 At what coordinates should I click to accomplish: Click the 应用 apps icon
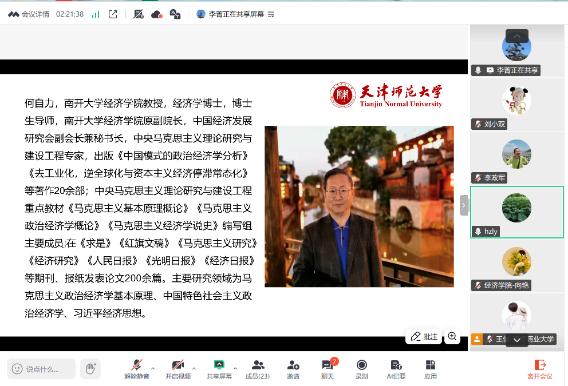click(431, 369)
